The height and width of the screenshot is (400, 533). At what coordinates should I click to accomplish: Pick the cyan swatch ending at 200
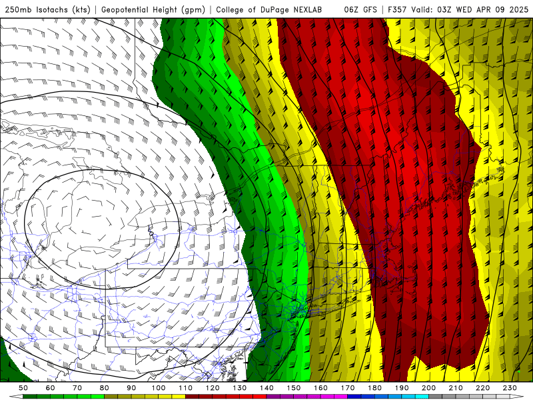[x=422, y=397]
